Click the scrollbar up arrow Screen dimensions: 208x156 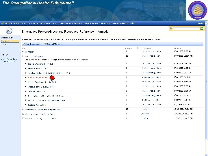pyautogui.click(x=206, y=23)
